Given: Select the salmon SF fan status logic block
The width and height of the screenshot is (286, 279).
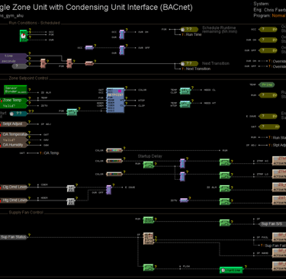Looking at the screenshot, I should click(x=149, y=239).
